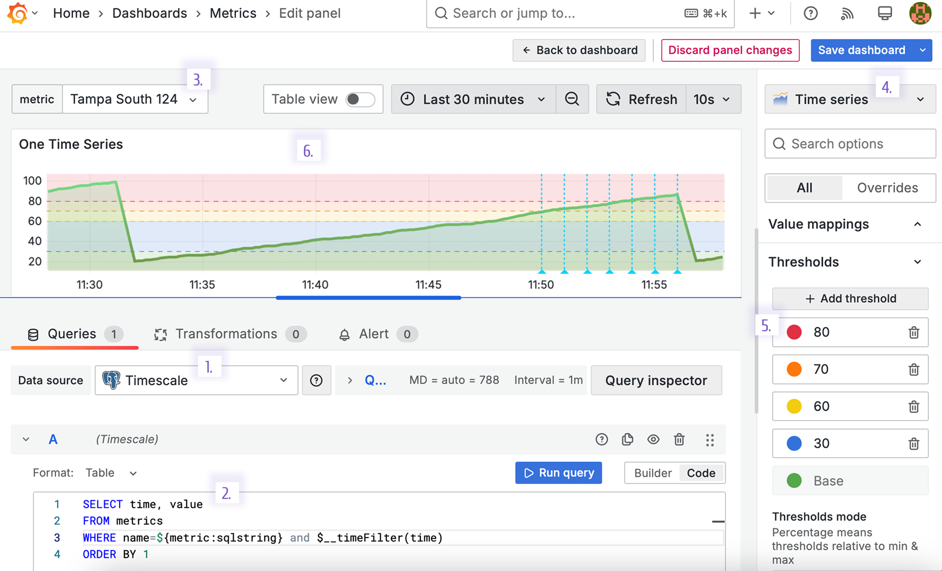This screenshot has width=942, height=571.
Task: Open the Last 30 minutes time range picker
Action: pyautogui.click(x=474, y=99)
